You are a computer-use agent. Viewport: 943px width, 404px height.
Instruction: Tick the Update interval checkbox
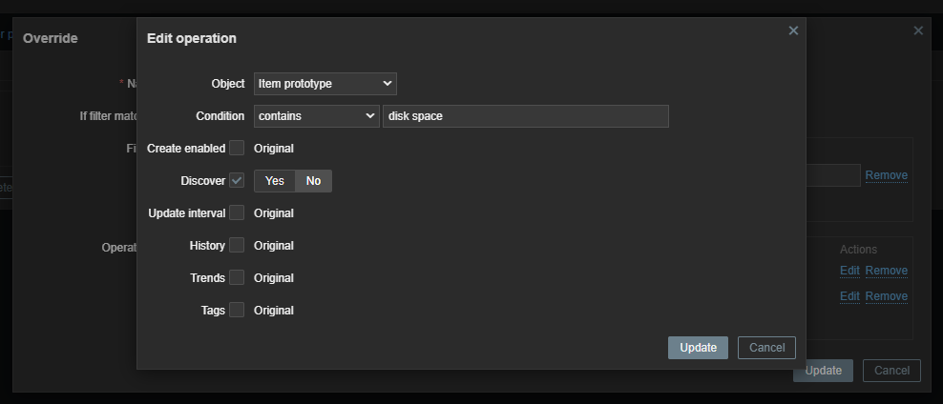(x=237, y=212)
